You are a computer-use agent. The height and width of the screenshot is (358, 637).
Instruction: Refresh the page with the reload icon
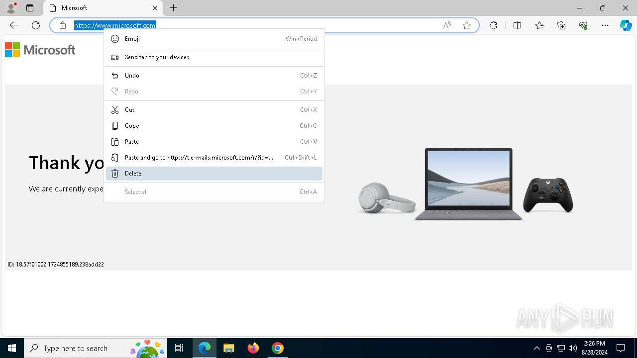click(x=36, y=25)
